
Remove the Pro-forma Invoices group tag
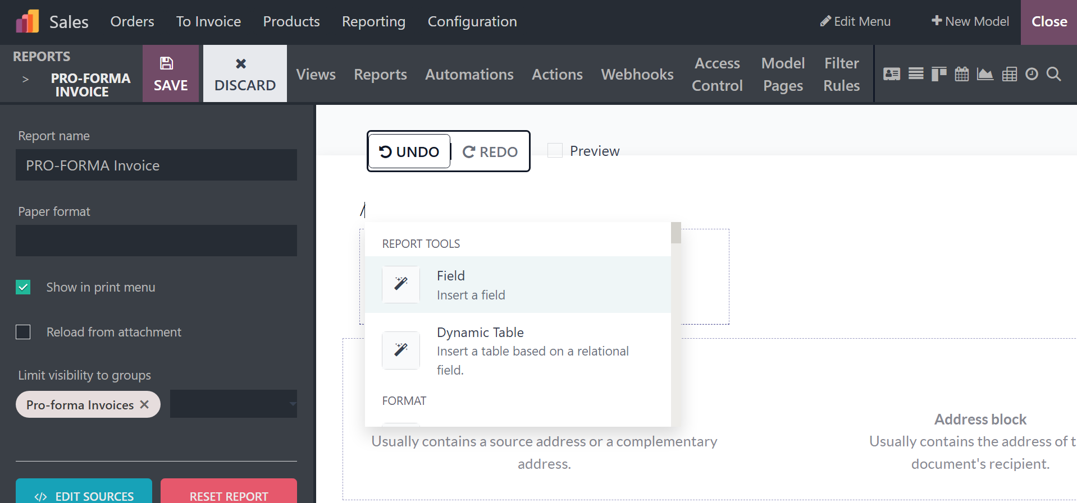click(144, 404)
